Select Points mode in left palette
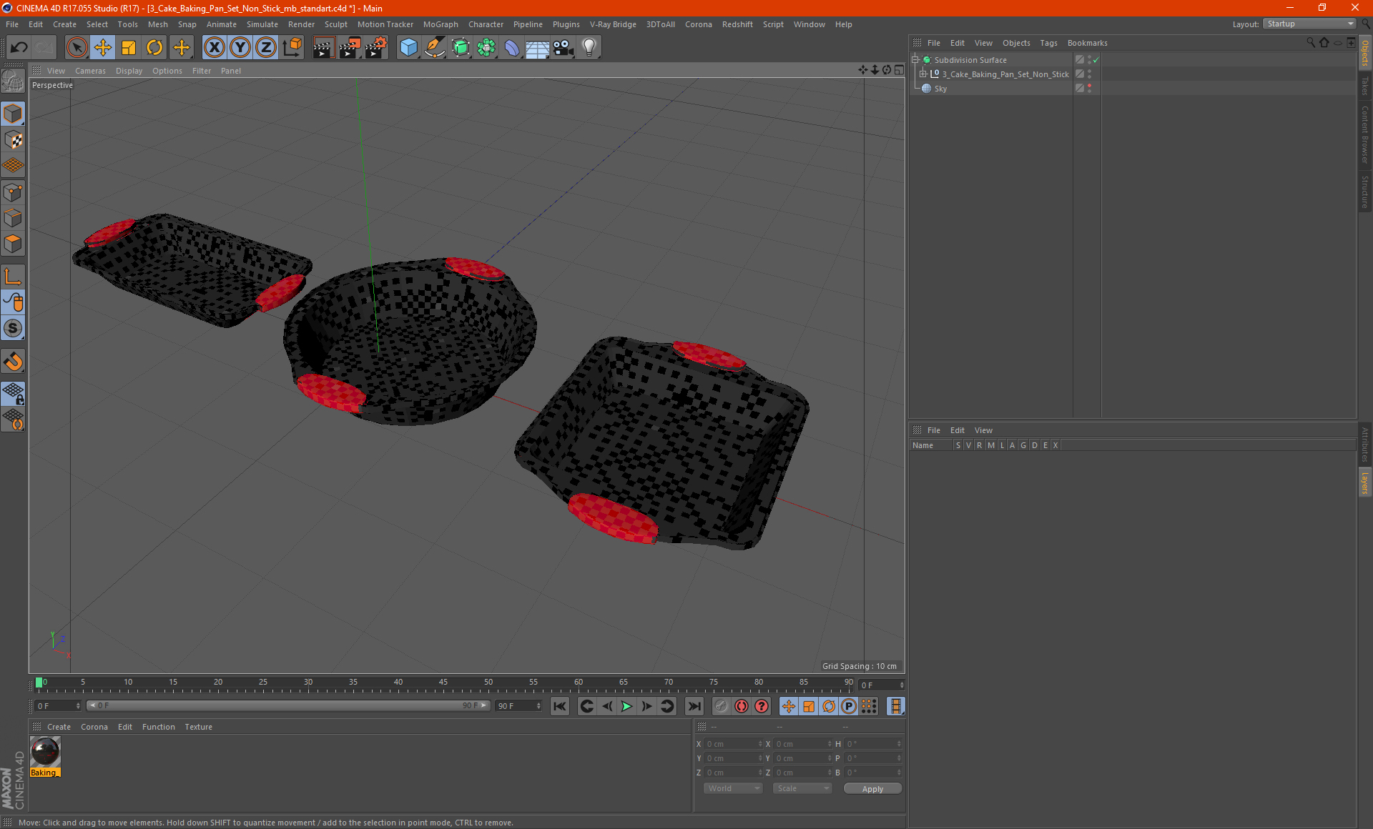Screen dimensions: 1373x829 13,192
